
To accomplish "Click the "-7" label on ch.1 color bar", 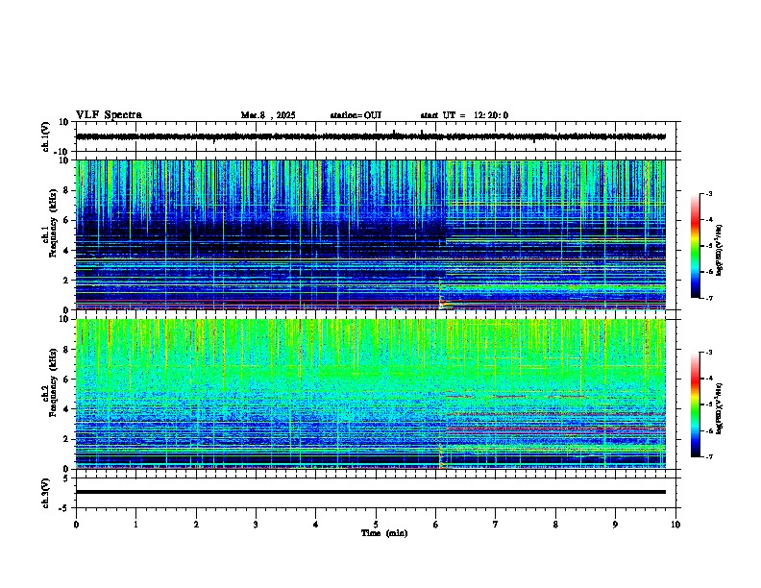I will (x=709, y=298).
